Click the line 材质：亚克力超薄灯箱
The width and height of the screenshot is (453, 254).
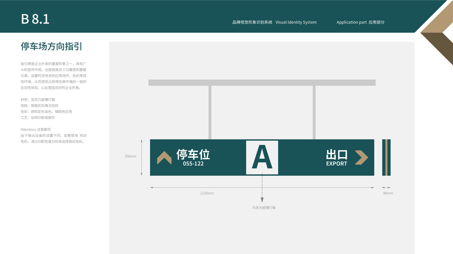click(x=38, y=100)
